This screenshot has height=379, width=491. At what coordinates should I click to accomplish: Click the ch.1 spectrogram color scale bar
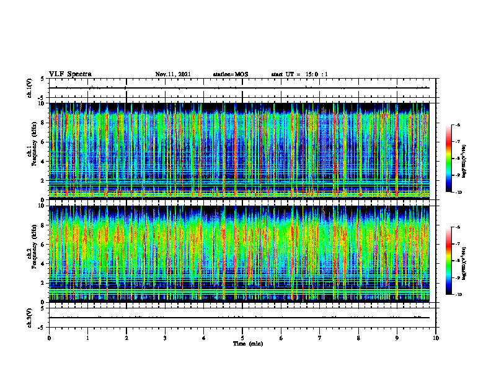[448, 159]
